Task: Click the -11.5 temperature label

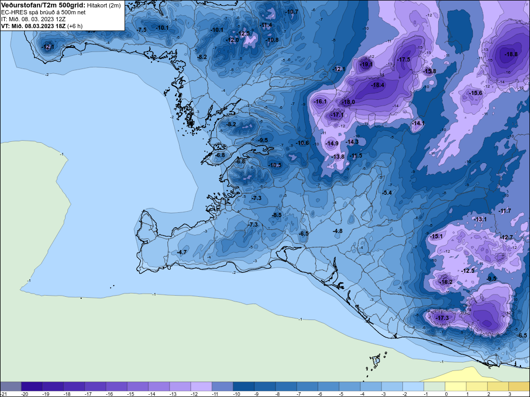Action: click(356, 156)
